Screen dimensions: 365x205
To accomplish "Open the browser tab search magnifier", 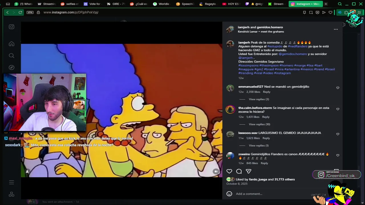I will [340, 4].
